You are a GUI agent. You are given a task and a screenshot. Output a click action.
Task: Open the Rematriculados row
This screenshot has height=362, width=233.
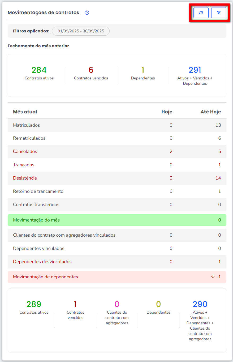(29, 138)
